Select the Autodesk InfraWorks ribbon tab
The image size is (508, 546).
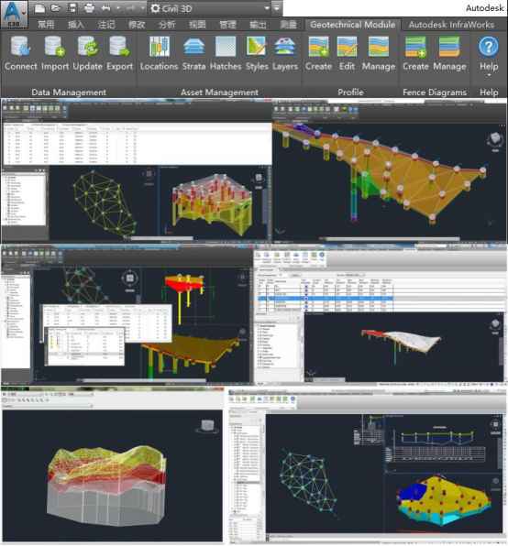(451, 25)
